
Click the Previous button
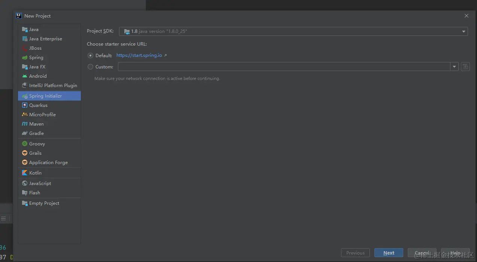[x=355, y=253]
